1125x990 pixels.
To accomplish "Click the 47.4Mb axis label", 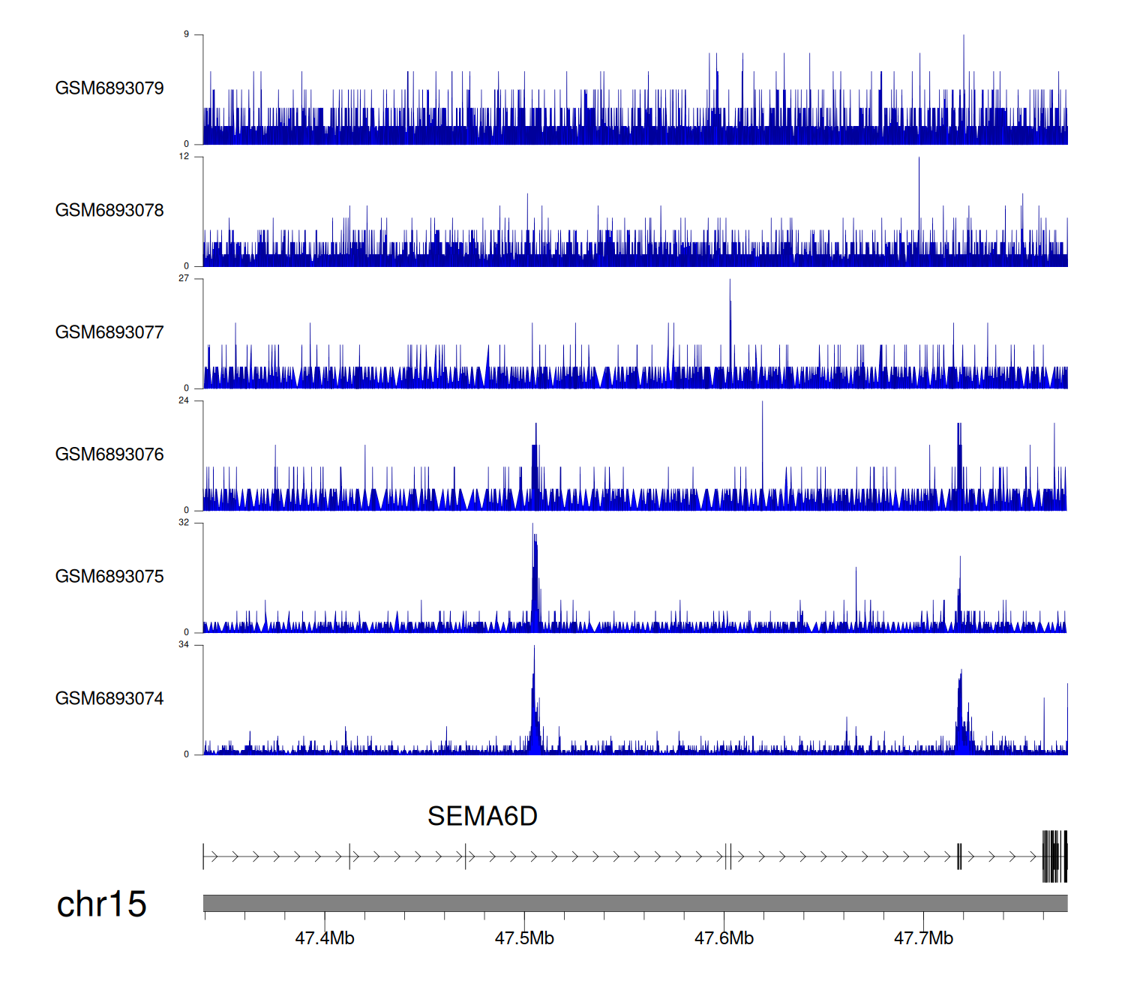I will (325, 938).
